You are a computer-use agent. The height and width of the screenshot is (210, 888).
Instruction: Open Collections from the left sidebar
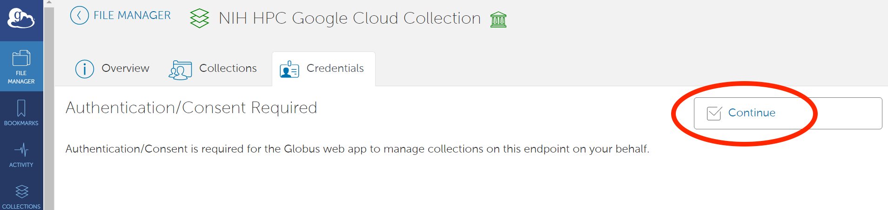21,197
